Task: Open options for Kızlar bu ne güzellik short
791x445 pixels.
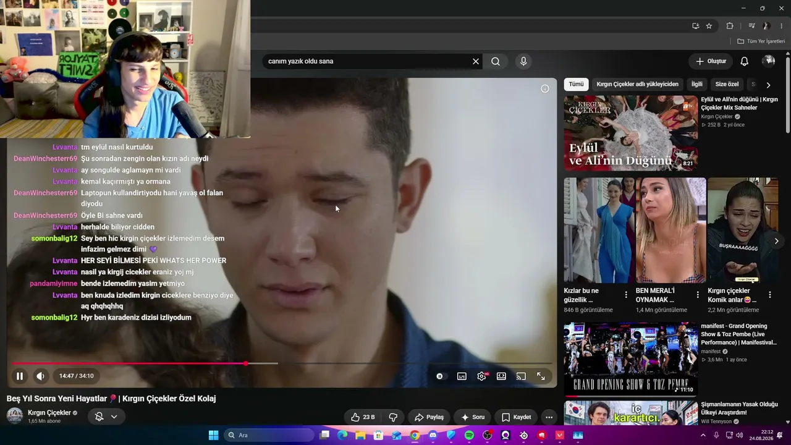Action: (626, 295)
